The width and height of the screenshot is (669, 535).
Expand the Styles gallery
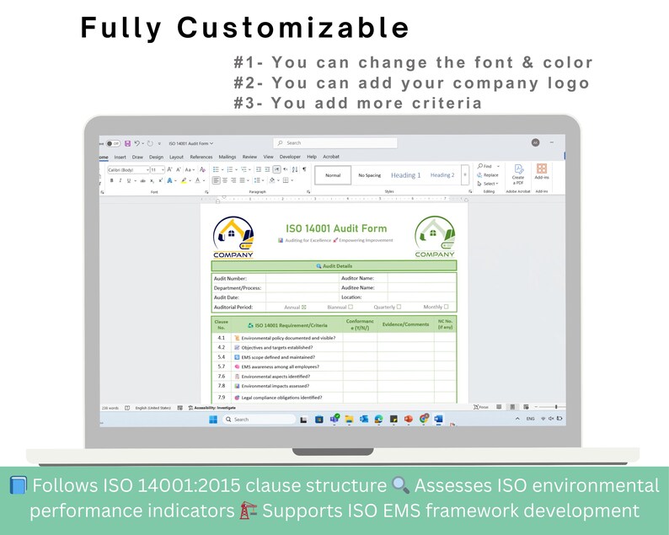pyautogui.click(x=465, y=175)
